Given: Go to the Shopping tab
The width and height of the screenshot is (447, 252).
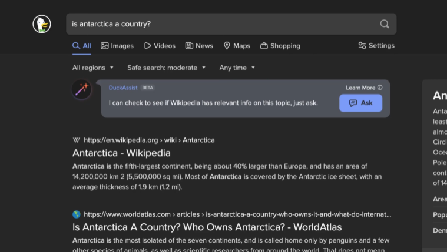Looking at the screenshot, I should pos(280,46).
